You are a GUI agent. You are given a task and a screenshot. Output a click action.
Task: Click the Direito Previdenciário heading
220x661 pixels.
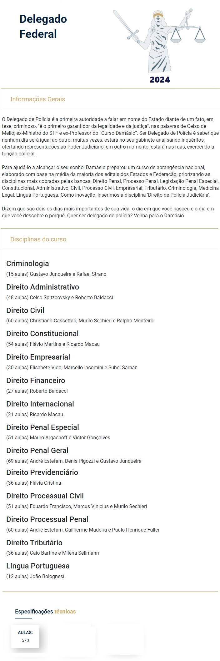click(x=42, y=472)
